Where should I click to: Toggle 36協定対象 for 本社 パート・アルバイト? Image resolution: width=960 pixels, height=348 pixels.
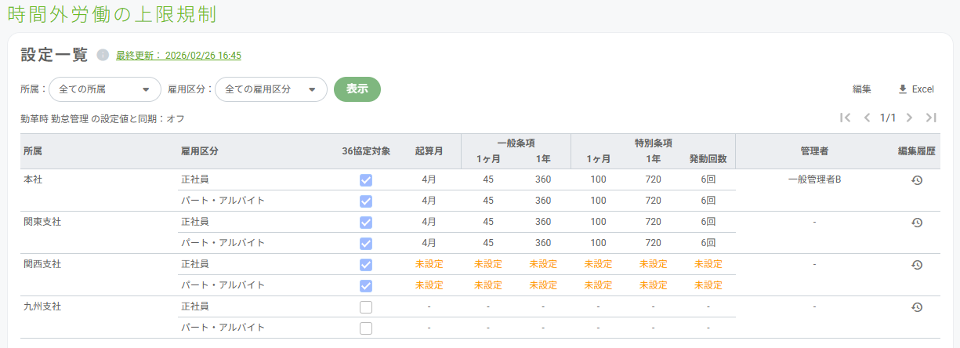pos(366,201)
